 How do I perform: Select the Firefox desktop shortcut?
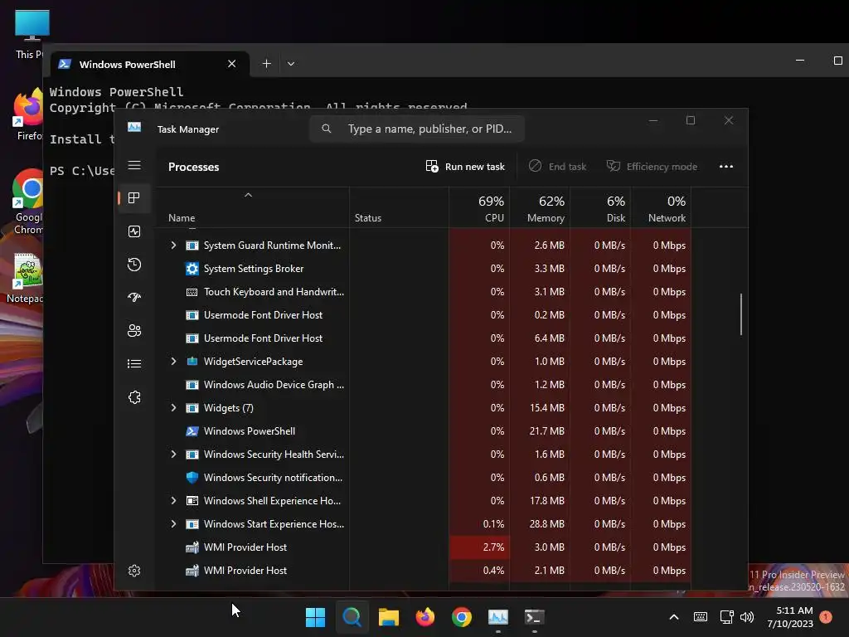click(28, 114)
